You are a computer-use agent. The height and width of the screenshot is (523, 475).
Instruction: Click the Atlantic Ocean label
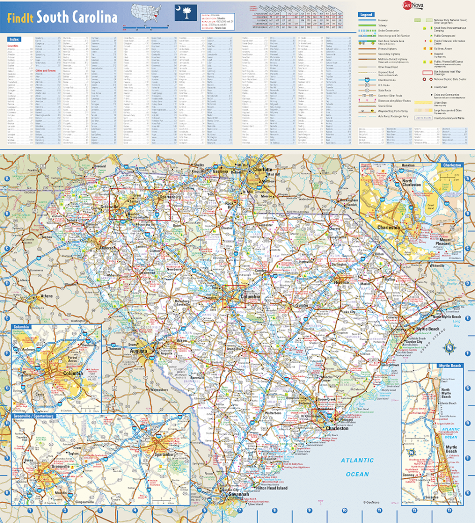357,467
